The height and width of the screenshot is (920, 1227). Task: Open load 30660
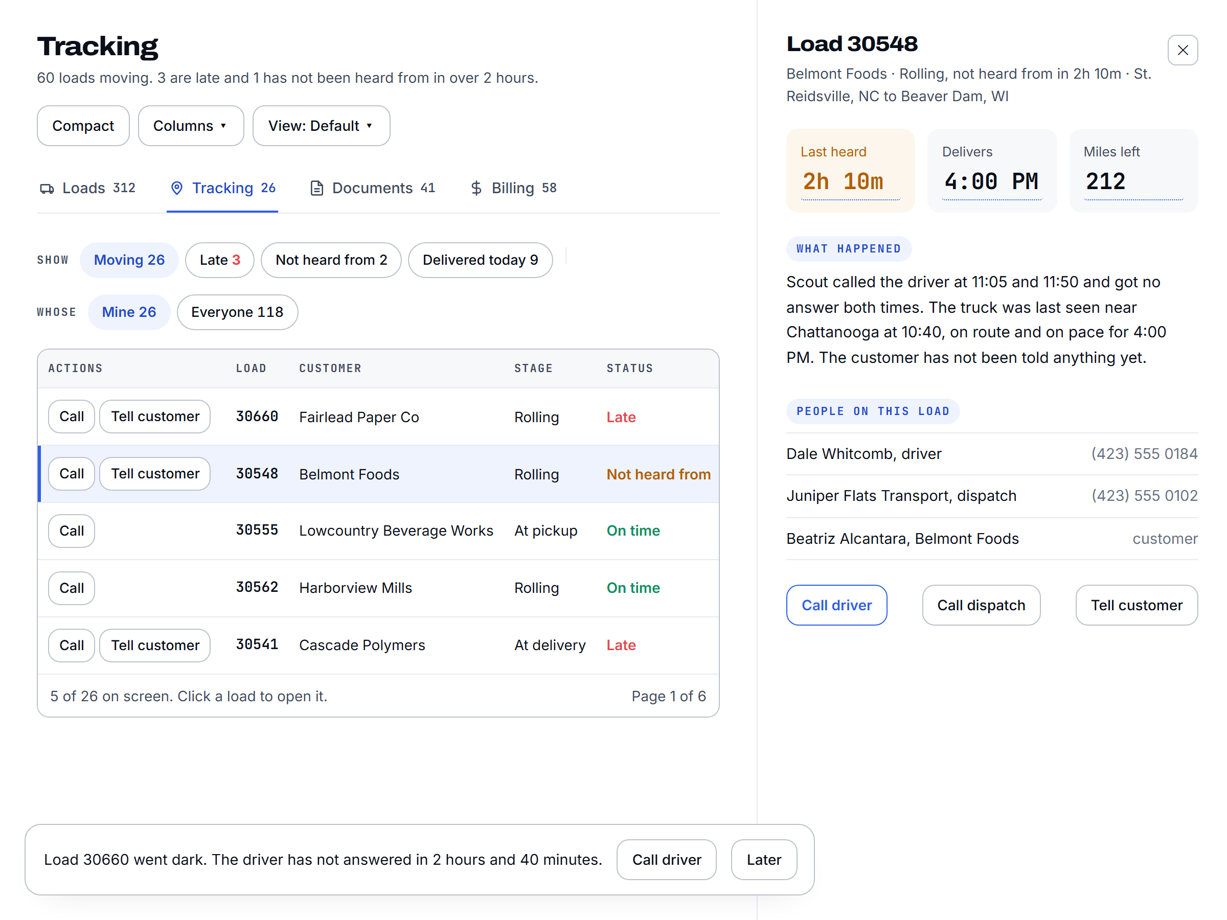[257, 417]
